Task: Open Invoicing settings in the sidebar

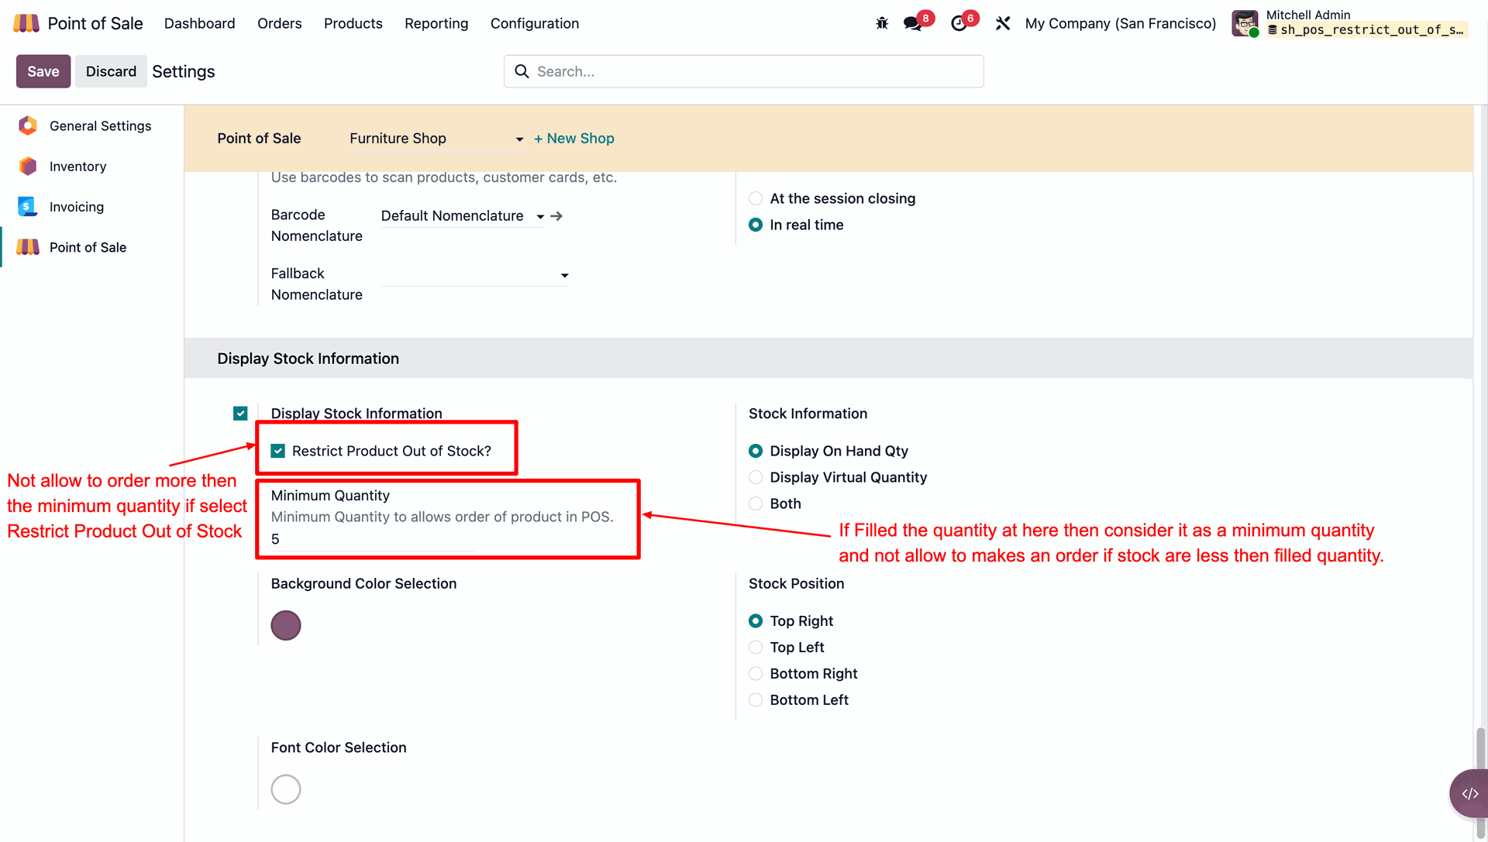Action: point(76,207)
